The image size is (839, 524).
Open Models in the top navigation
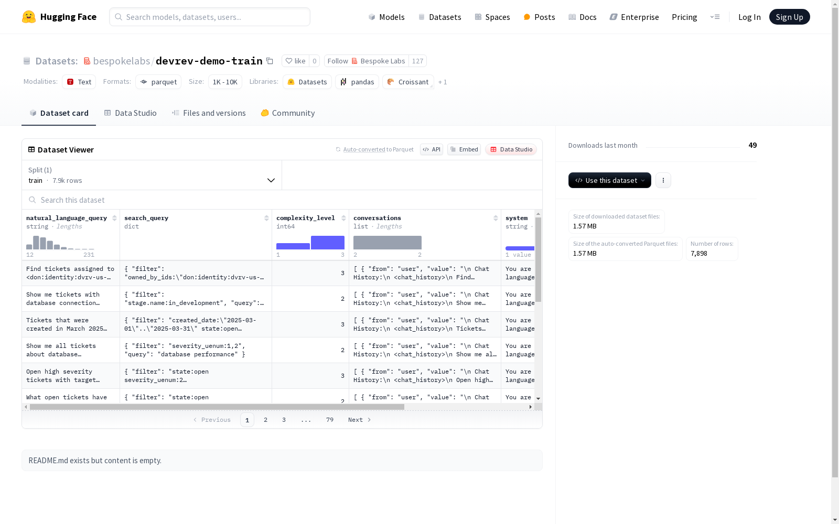coord(386,17)
